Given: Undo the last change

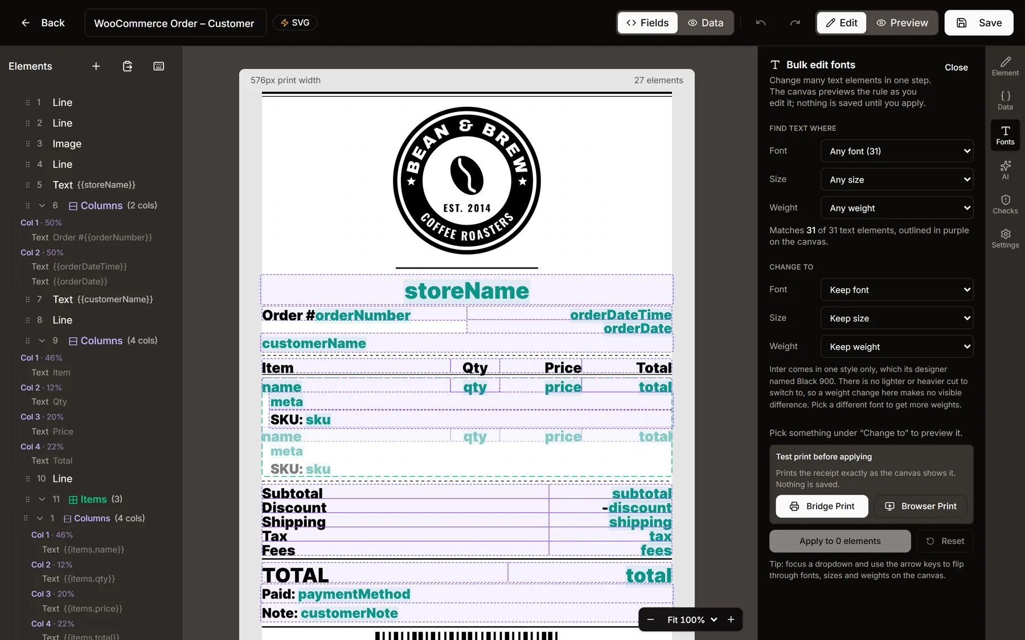Looking at the screenshot, I should 761,23.
